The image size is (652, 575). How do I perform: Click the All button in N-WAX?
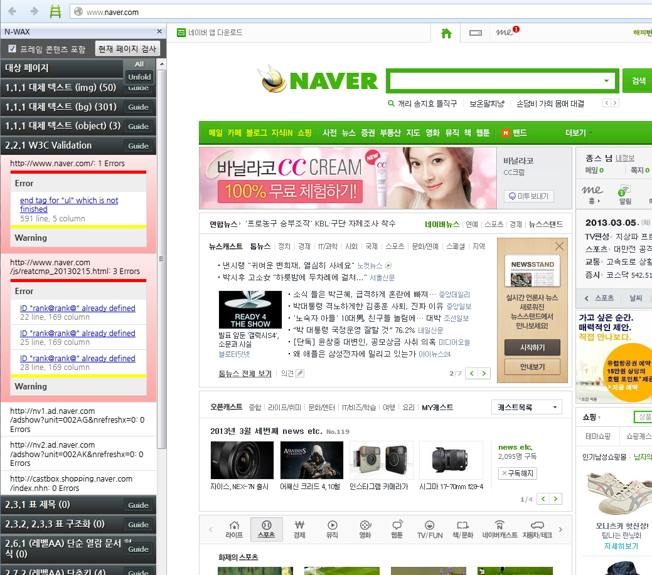pyautogui.click(x=139, y=65)
